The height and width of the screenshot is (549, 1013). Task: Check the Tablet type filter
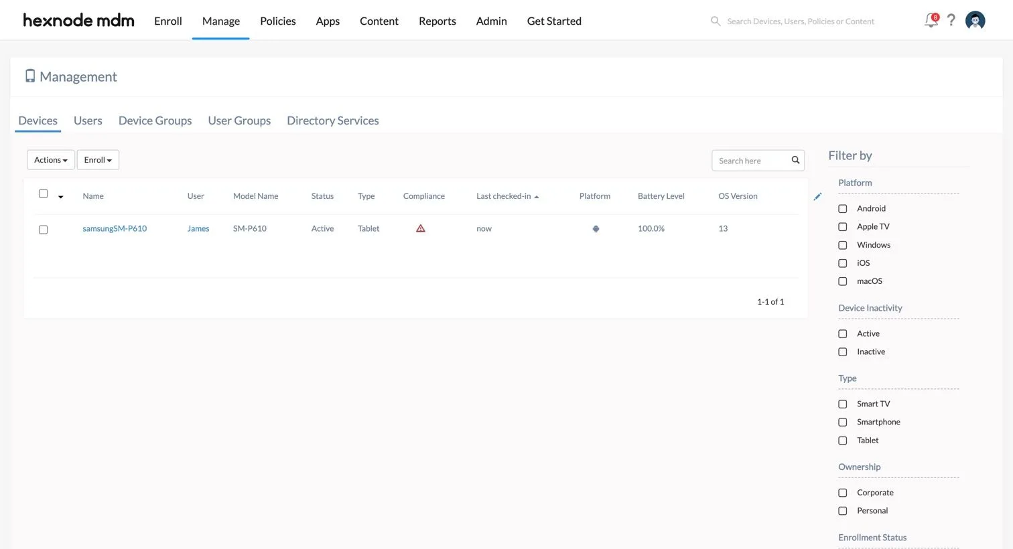click(843, 441)
